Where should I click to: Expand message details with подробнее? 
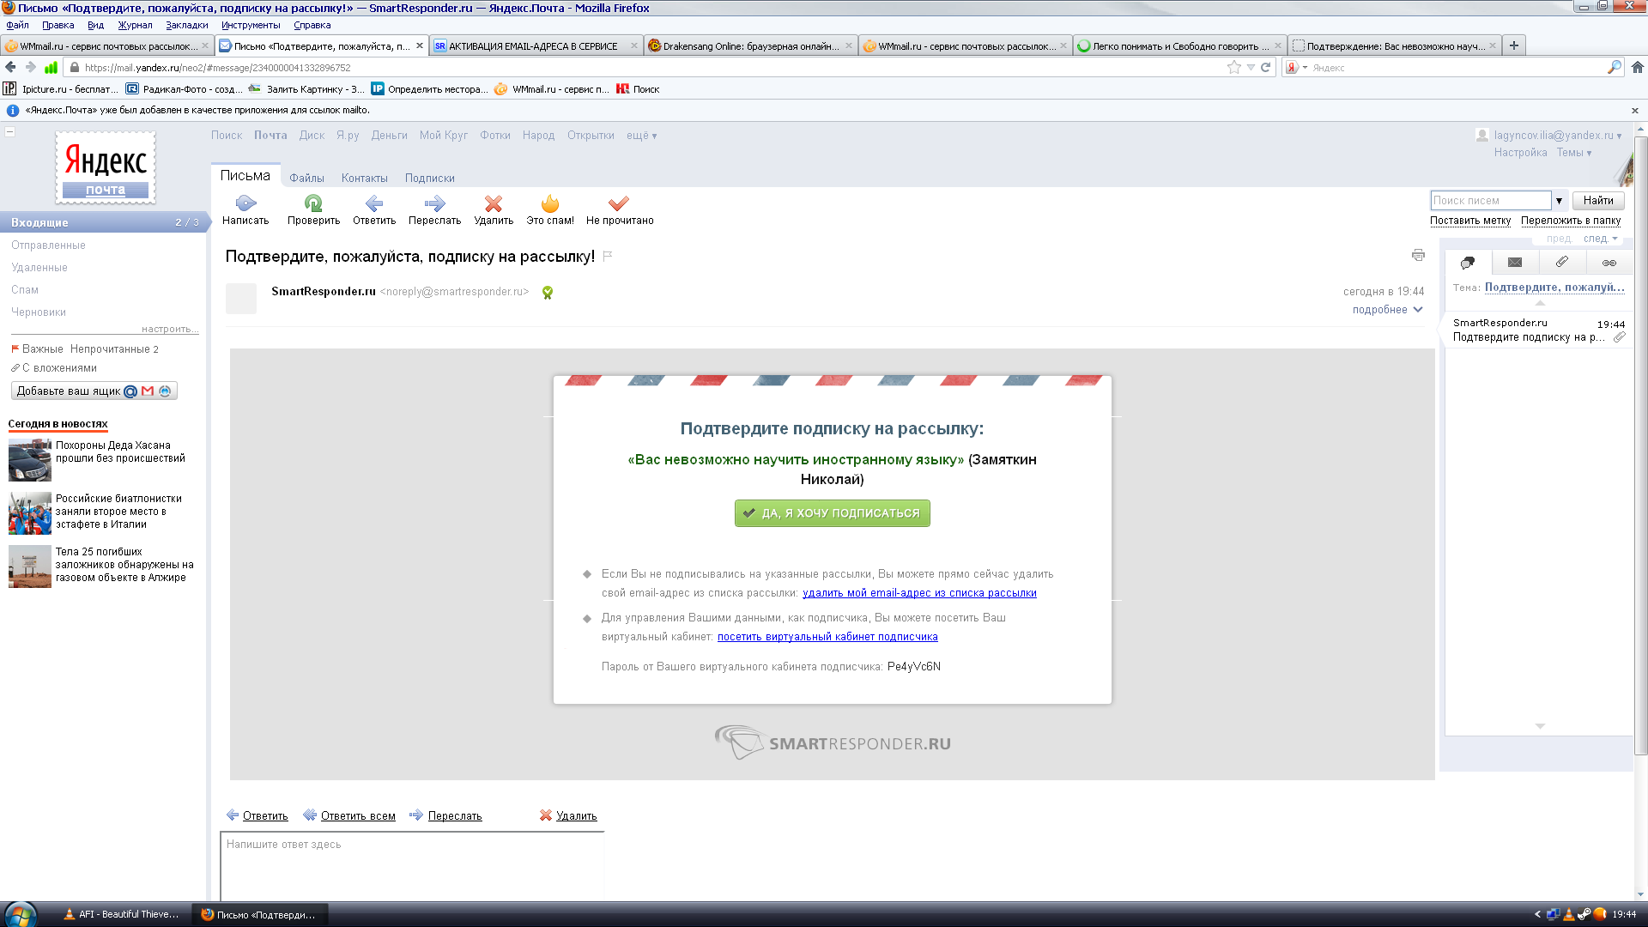1387,310
